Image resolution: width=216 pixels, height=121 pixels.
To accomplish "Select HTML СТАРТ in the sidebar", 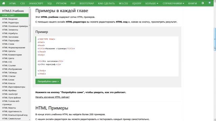I will coord(14,15).
